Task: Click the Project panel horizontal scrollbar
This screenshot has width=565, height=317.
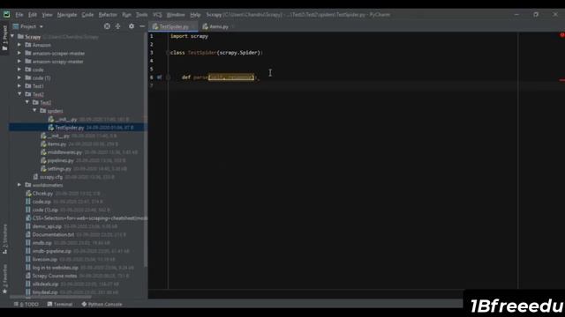Action: (x=50, y=298)
